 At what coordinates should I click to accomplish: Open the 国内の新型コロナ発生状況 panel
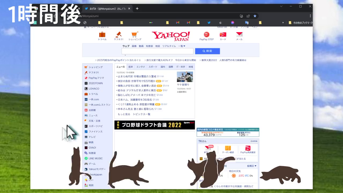point(228,132)
